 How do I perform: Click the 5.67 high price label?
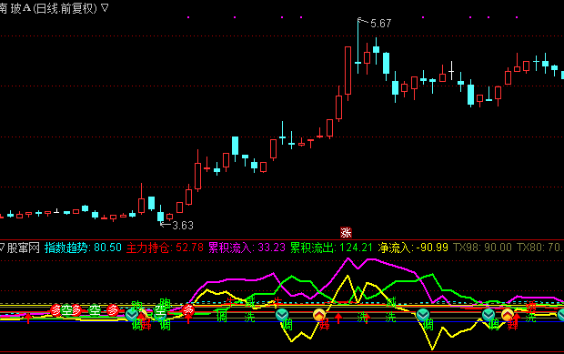(x=380, y=24)
